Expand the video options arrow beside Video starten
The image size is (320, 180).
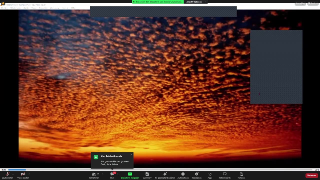29,174
